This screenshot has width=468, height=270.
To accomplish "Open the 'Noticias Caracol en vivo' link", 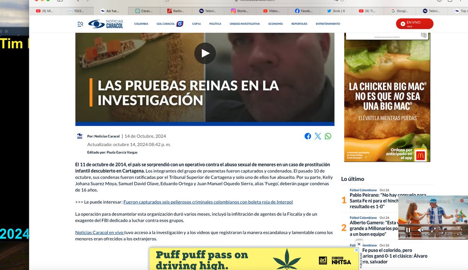I will pyautogui.click(x=99, y=233).
